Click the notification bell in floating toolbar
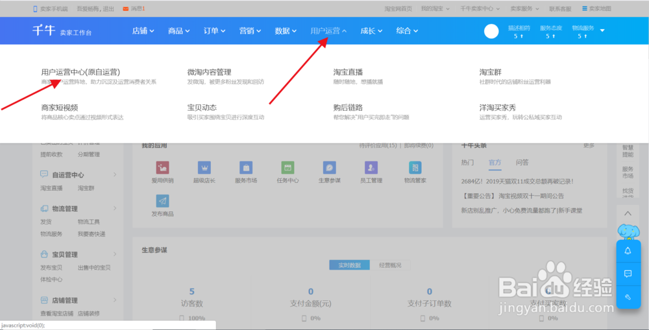Screen dimensions: 649x330 pos(628,251)
